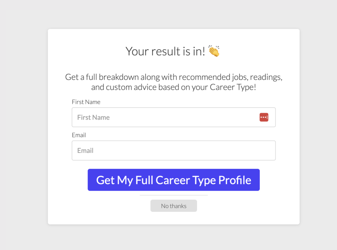Click the gray background outside the card
This screenshot has width=337, height=250.
pos(23,132)
